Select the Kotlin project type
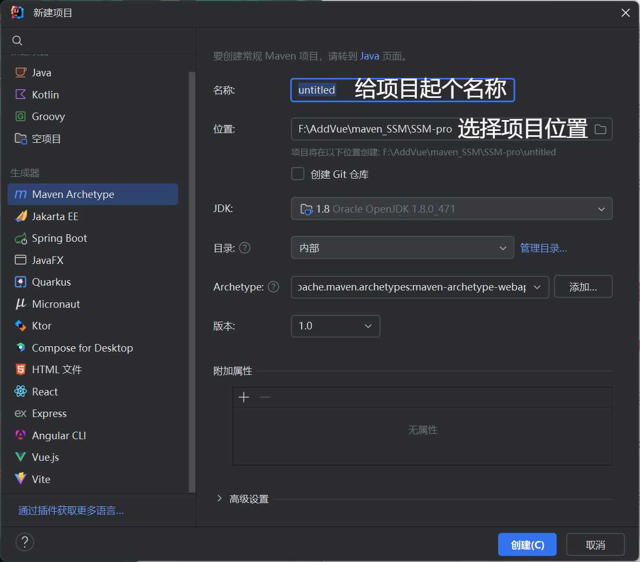 point(45,95)
